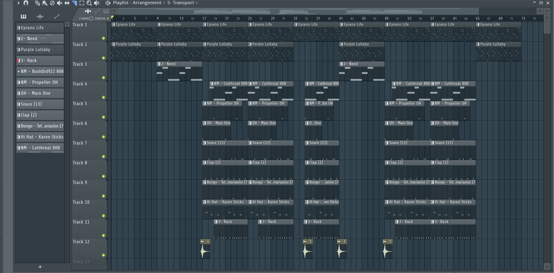Mute Track 9 with its green LED
Image resolution: width=554 pixels, height=273 pixels.
(x=103, y=196)
